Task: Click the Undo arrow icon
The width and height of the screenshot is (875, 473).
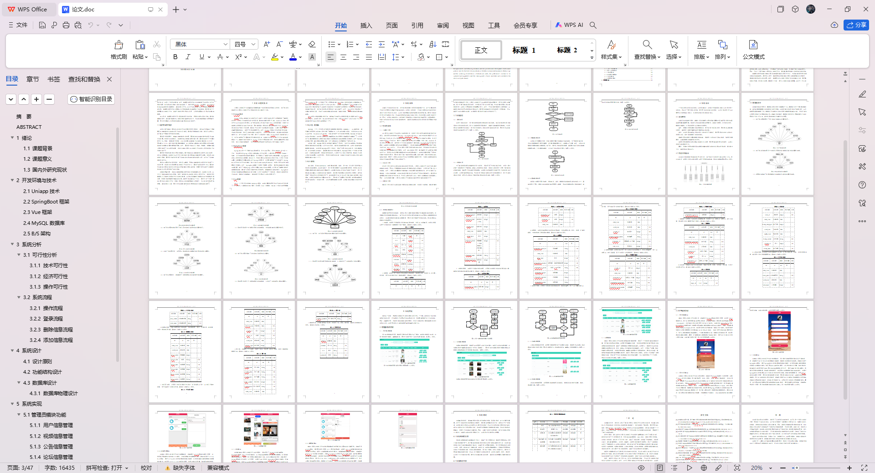Action: (x=91, y=25)
